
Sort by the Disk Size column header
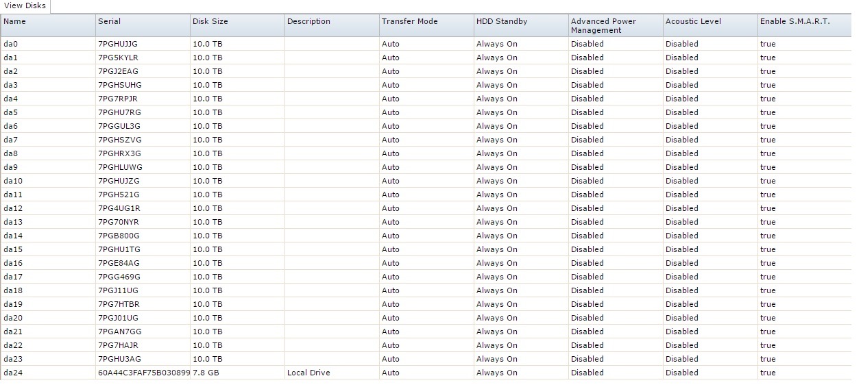pos(237,25)
